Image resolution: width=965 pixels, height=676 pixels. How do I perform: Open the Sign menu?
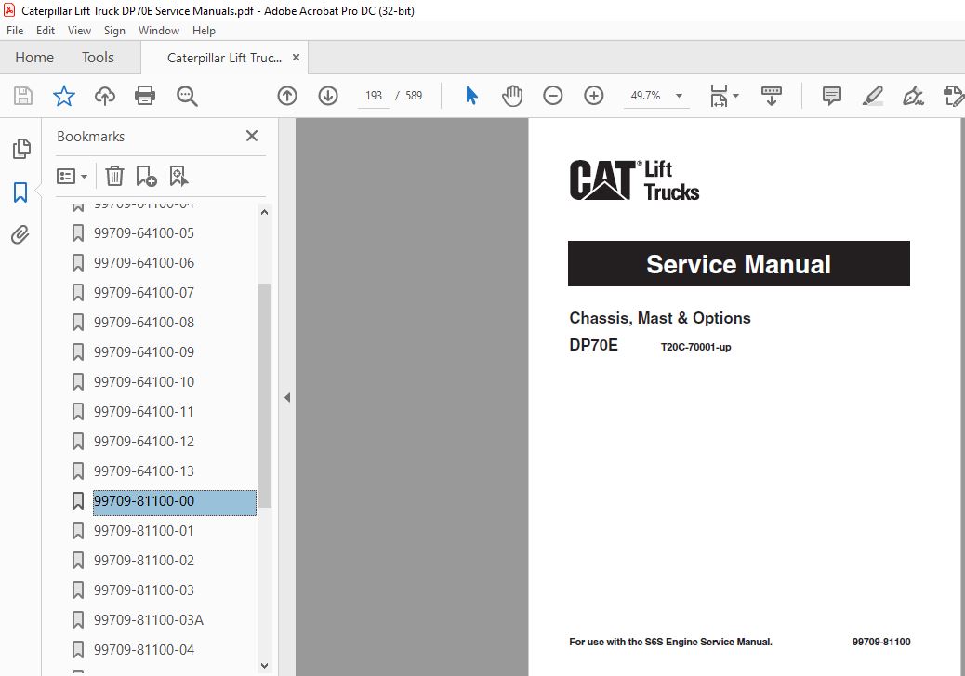(x=114, y=30)
